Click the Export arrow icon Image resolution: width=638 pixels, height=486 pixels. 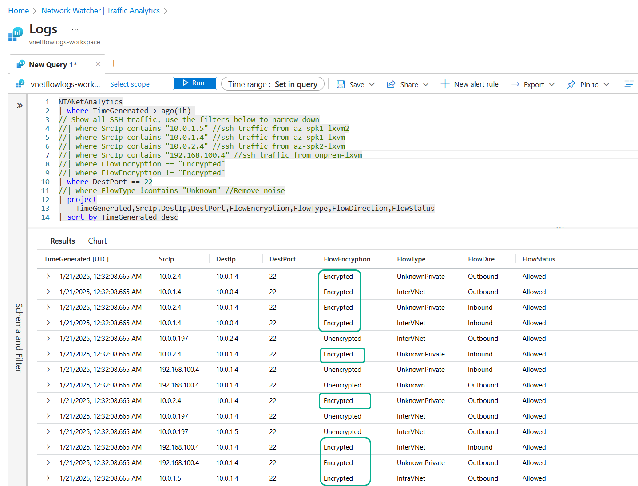515,84
